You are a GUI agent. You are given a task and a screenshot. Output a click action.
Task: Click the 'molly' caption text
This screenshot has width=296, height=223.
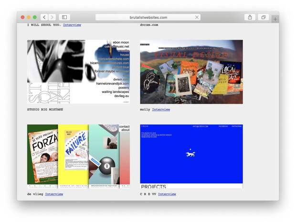145,110
